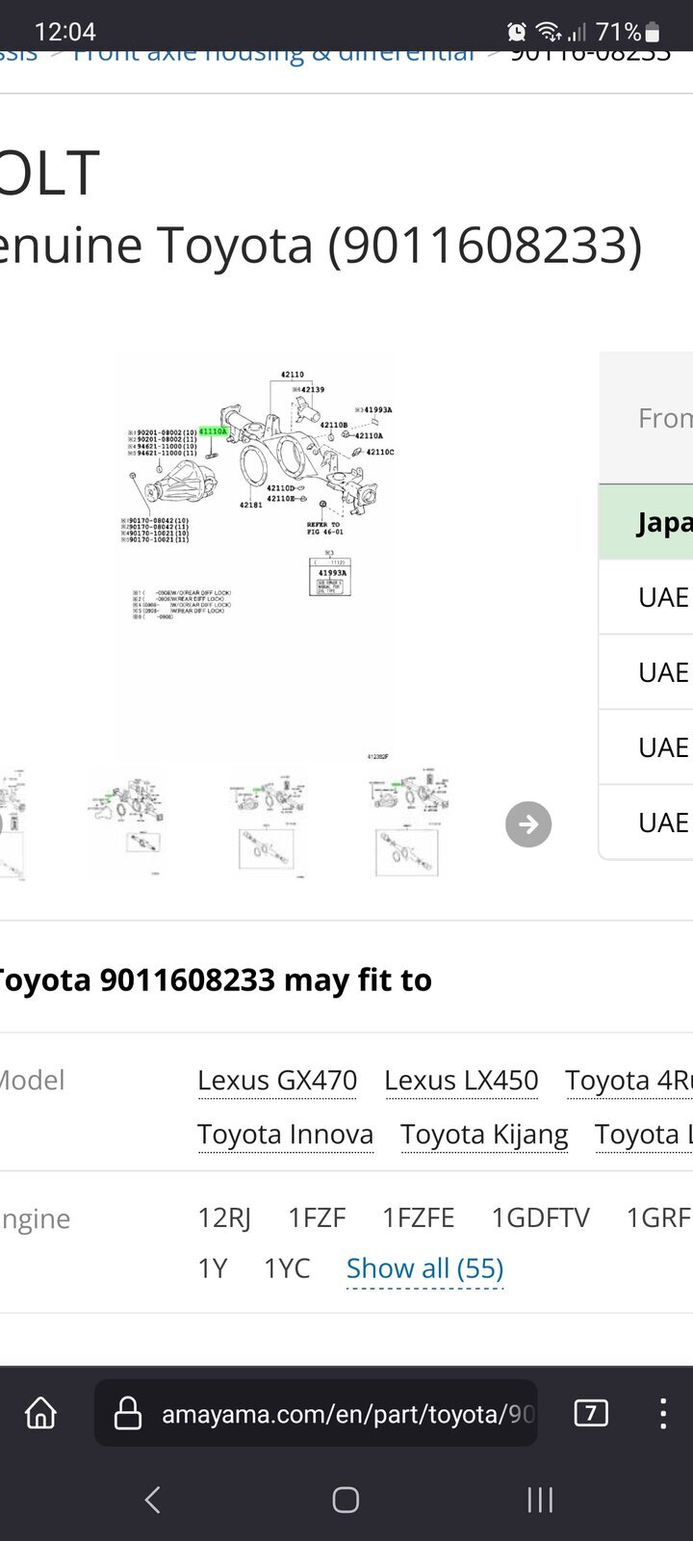Tap the browser home icon
This screenshot has width=693, height=1541.
(40, 1413)
